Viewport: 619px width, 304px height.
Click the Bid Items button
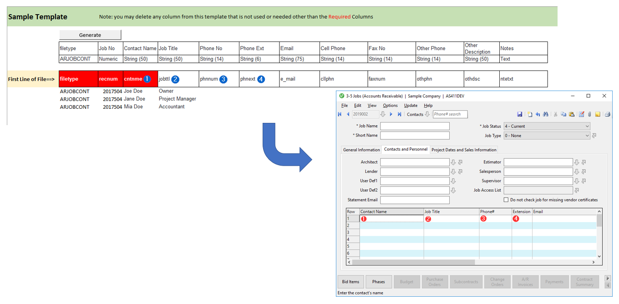pyautogui.click(x=350, y=282)
